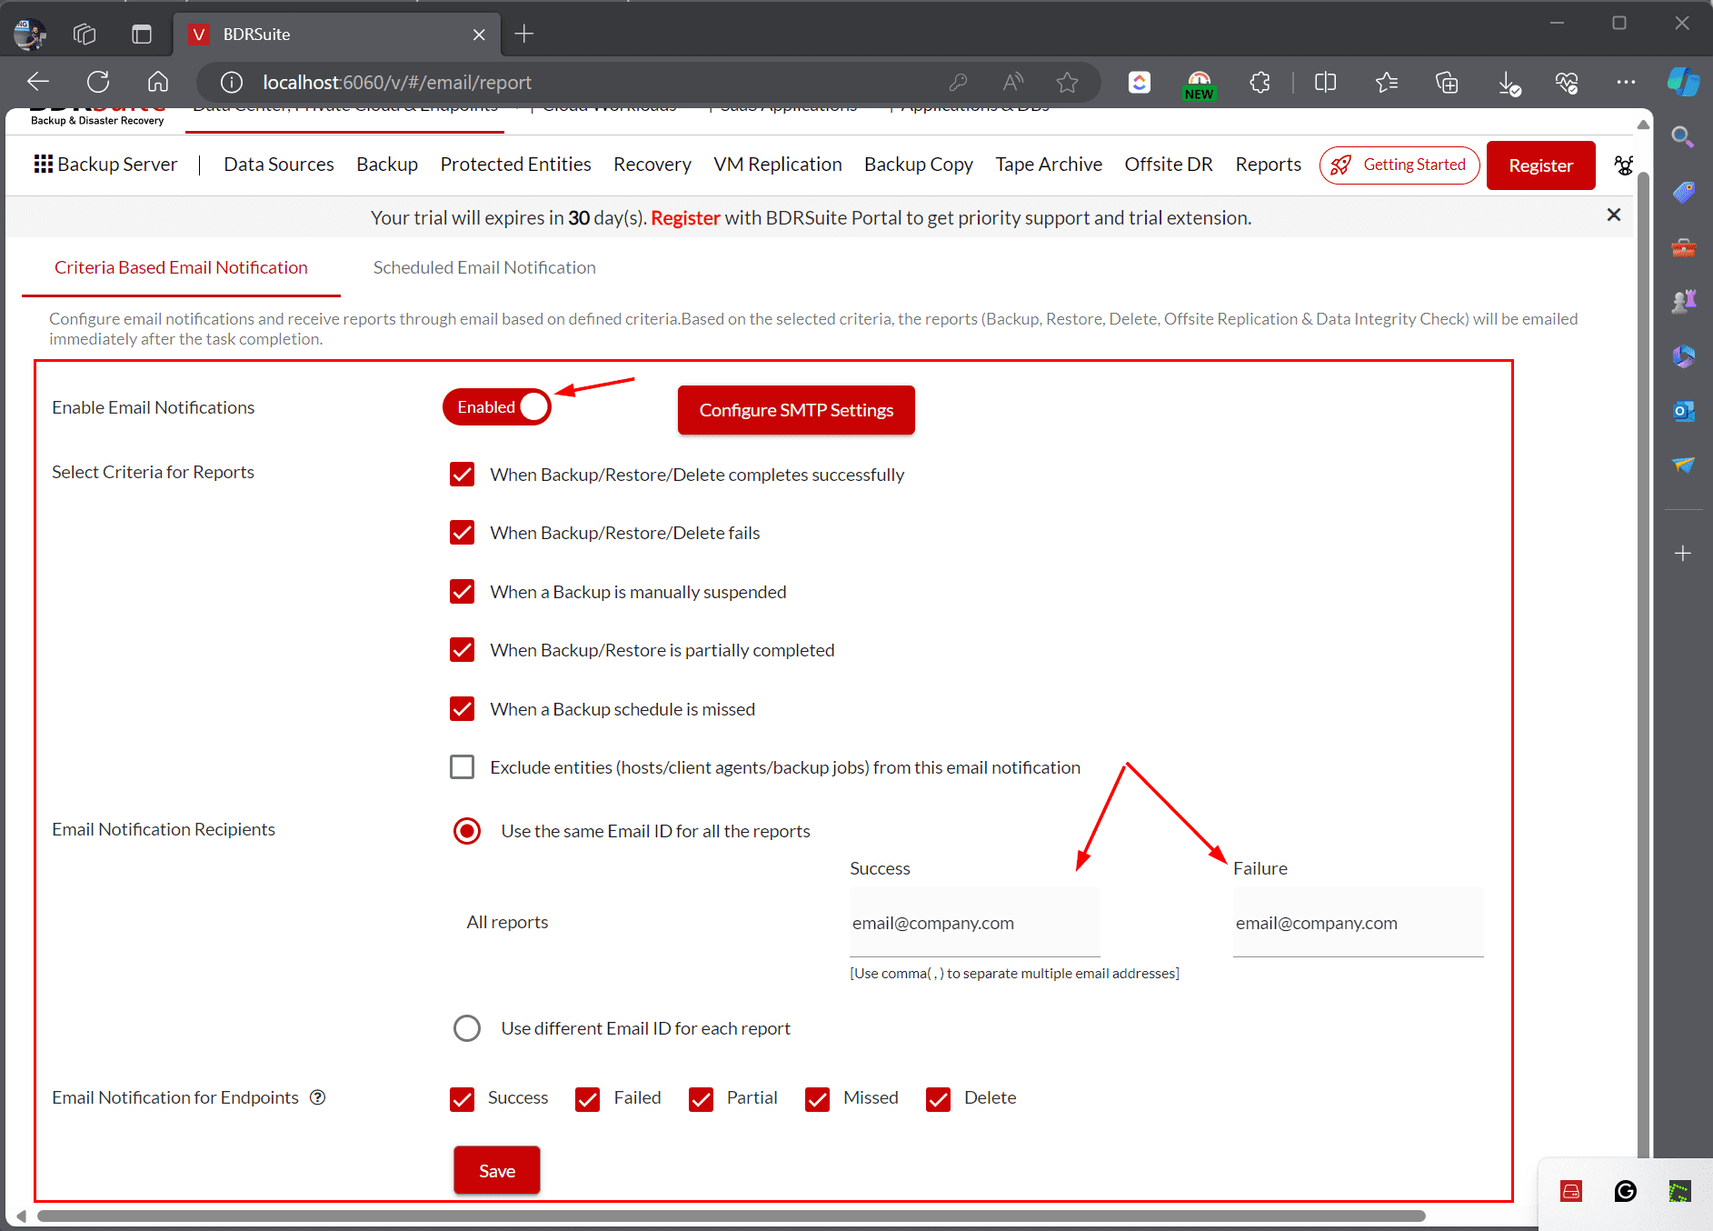Screen dimensions: 1713x1231
Task: Click the Failure email address field
Action: (x=1359, y=923)
